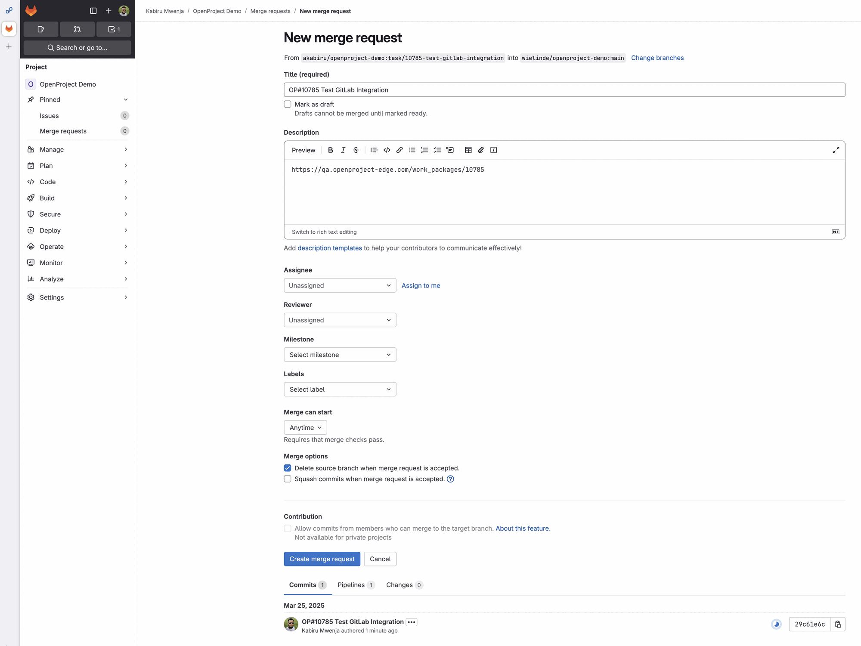
Task: Insert a link in the description
Action: click(x=399, y=150)
